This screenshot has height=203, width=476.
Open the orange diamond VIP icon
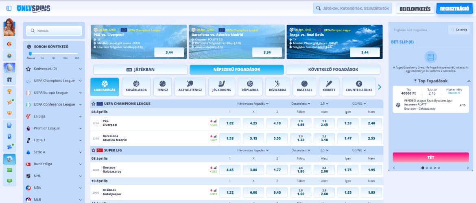[9, 113]
